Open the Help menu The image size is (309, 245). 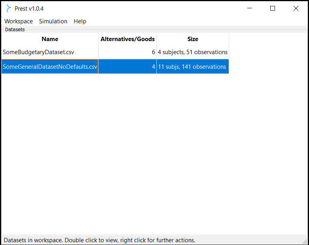(x=80, y=21)
